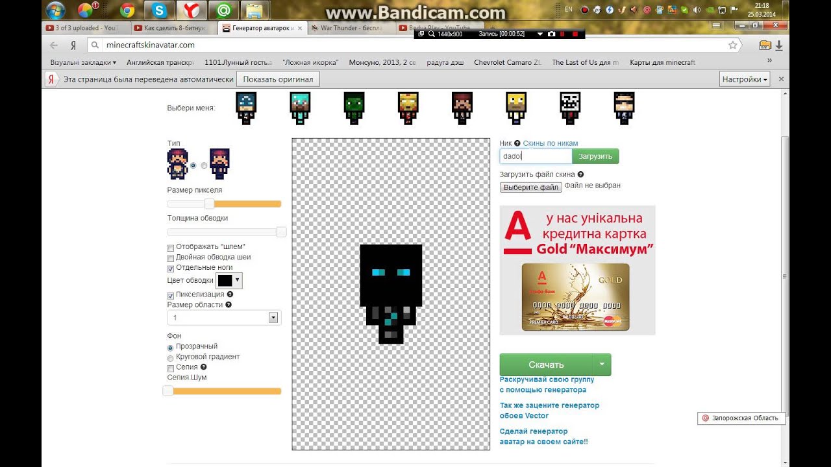Click the Bandicam camera screenshot icon
The width and height of the screenshot is (831, 467).
(551, 34)
